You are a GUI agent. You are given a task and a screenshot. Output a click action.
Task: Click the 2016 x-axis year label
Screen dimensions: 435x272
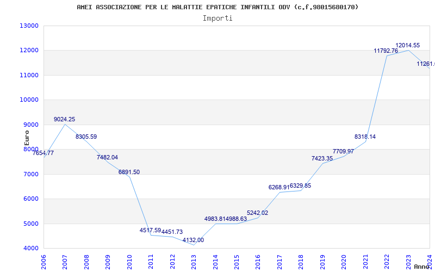258,262
